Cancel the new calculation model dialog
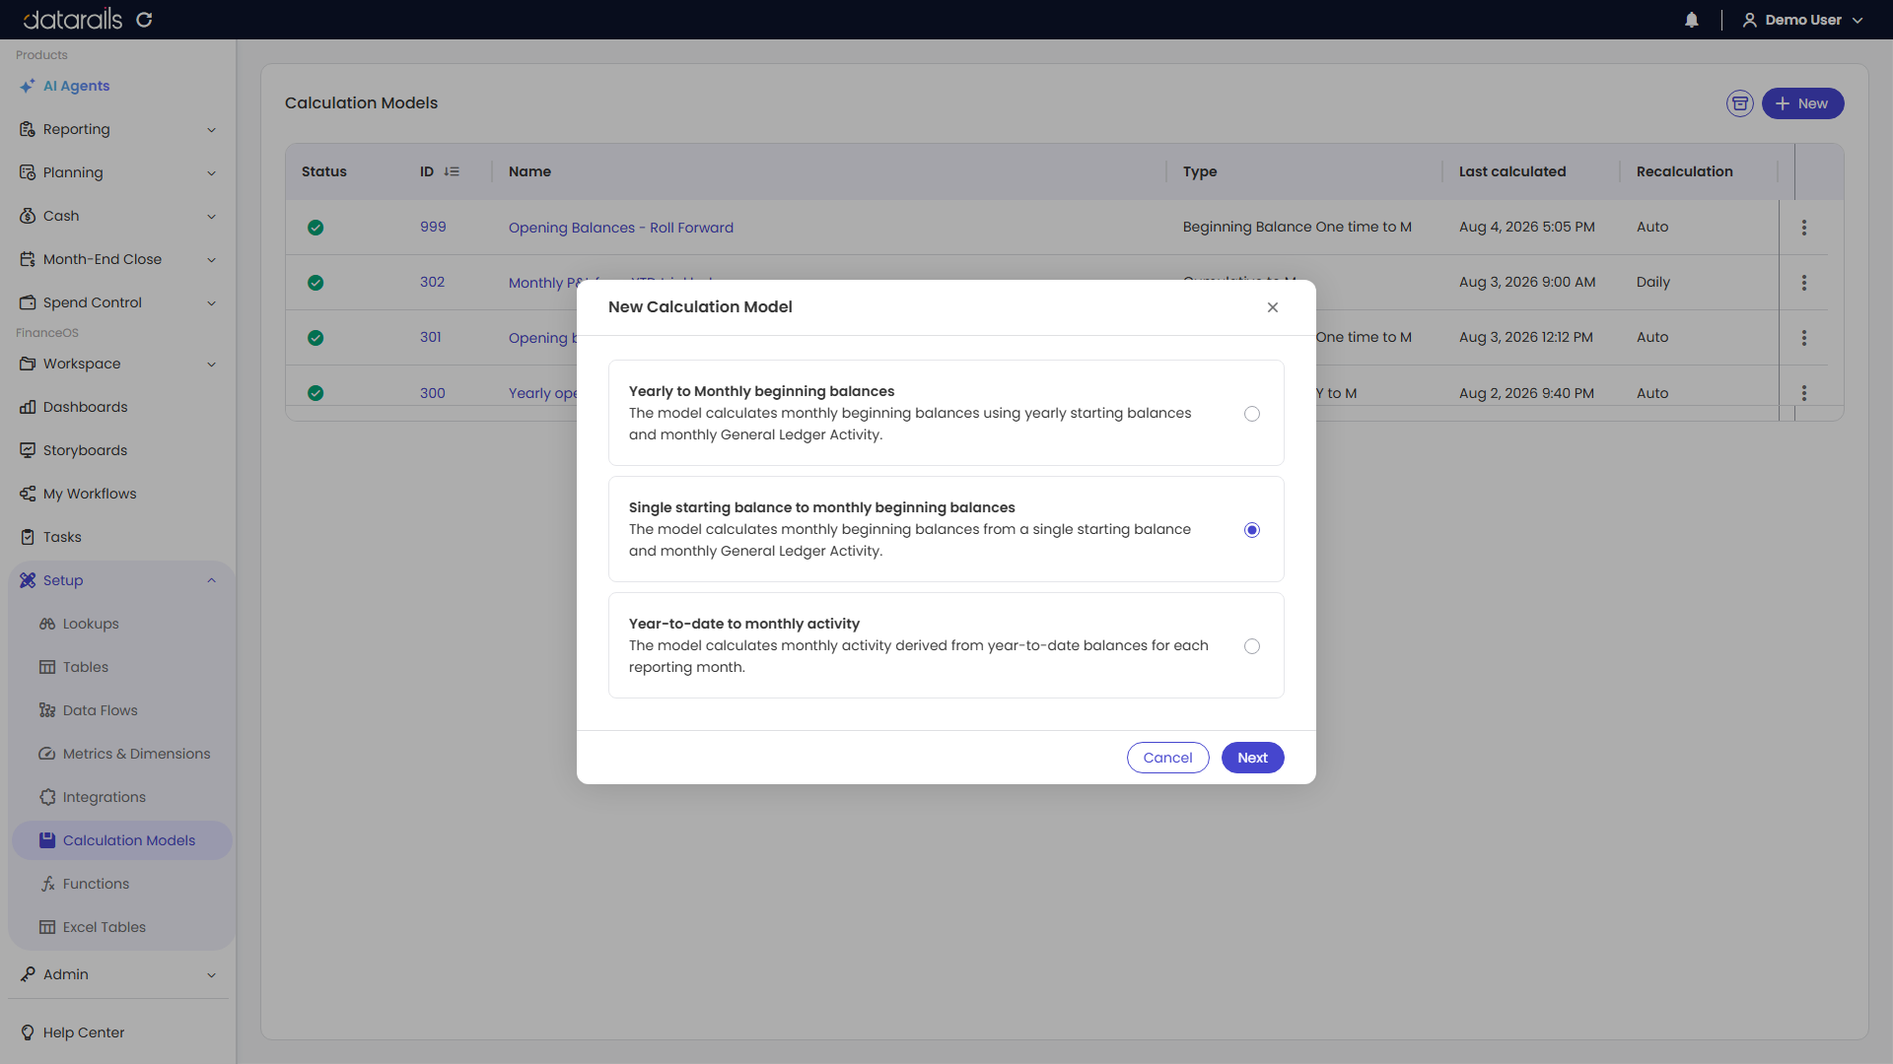The width and height of the screenshot is (1893, 1064). point(1168,758)
